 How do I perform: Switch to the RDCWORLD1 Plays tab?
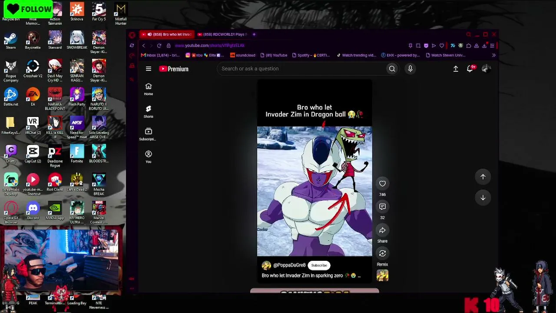(x=222, y=34)
